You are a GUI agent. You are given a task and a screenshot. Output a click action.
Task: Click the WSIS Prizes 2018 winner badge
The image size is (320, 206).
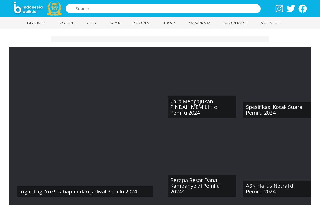point(54,9)
